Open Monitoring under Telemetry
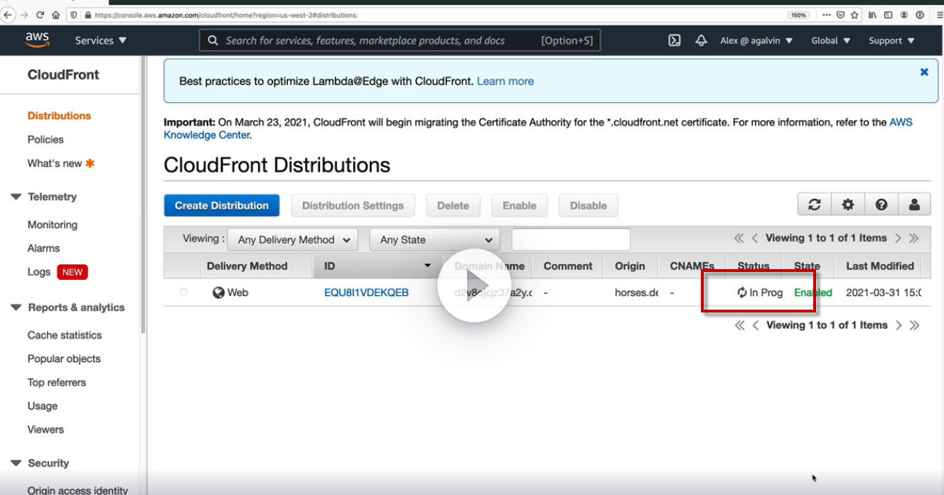 pos(53,224)
